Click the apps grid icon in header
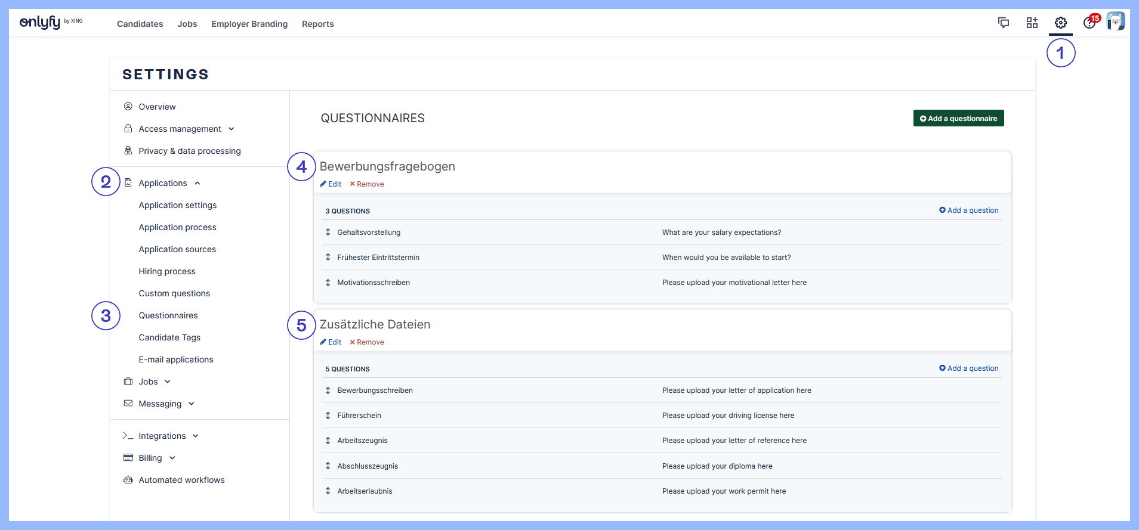The image size is (1139, 530). (1032, 23)
